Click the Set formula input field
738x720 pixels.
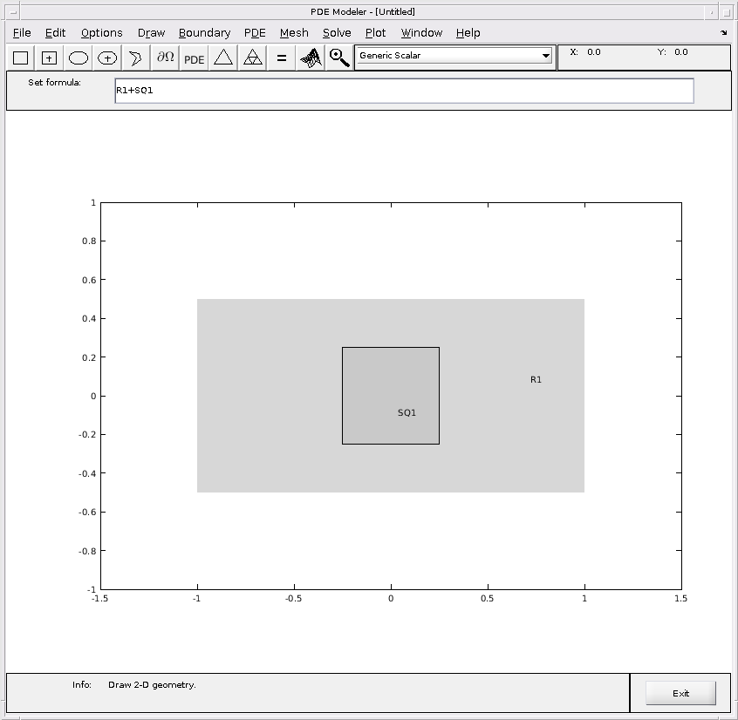pyautogui.click(x=404, y=91)
